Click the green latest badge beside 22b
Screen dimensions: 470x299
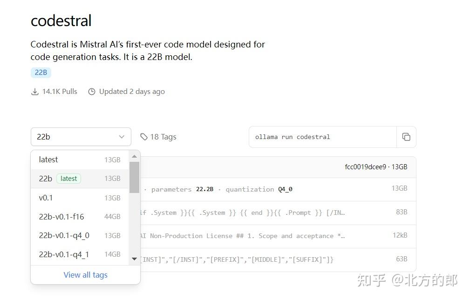(x=68, y=178)
